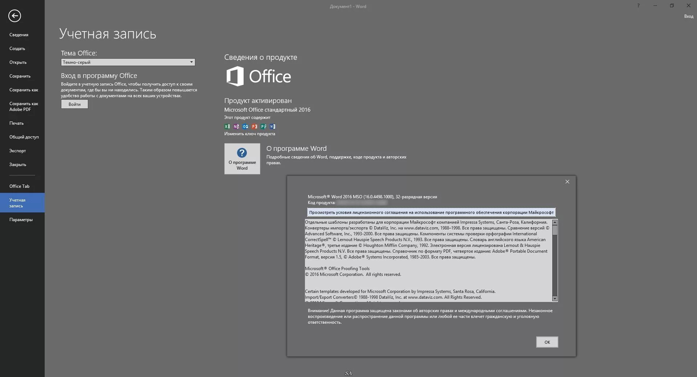Click 'Этот продукт содержит' text
The height and width of the screenshot is (377, 697).
[247, 117]
